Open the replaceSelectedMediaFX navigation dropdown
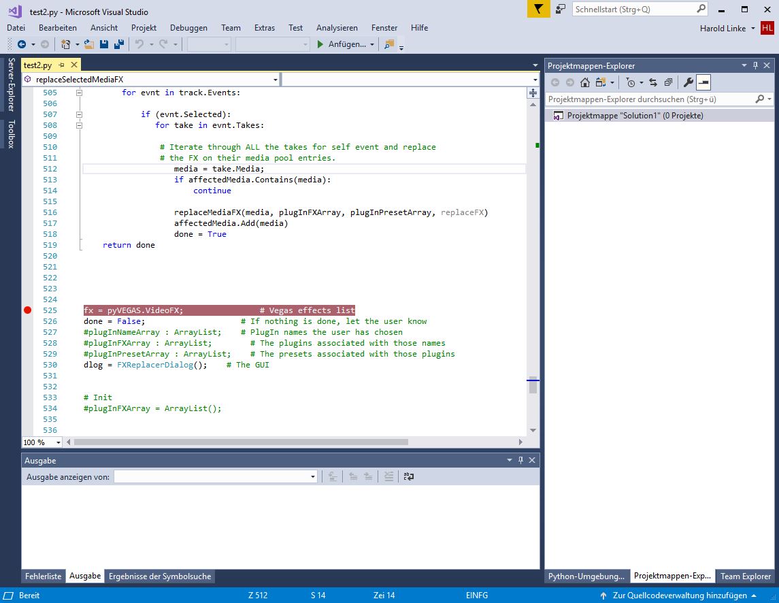This screenshot has width=779, height=603. click(275, 80)
